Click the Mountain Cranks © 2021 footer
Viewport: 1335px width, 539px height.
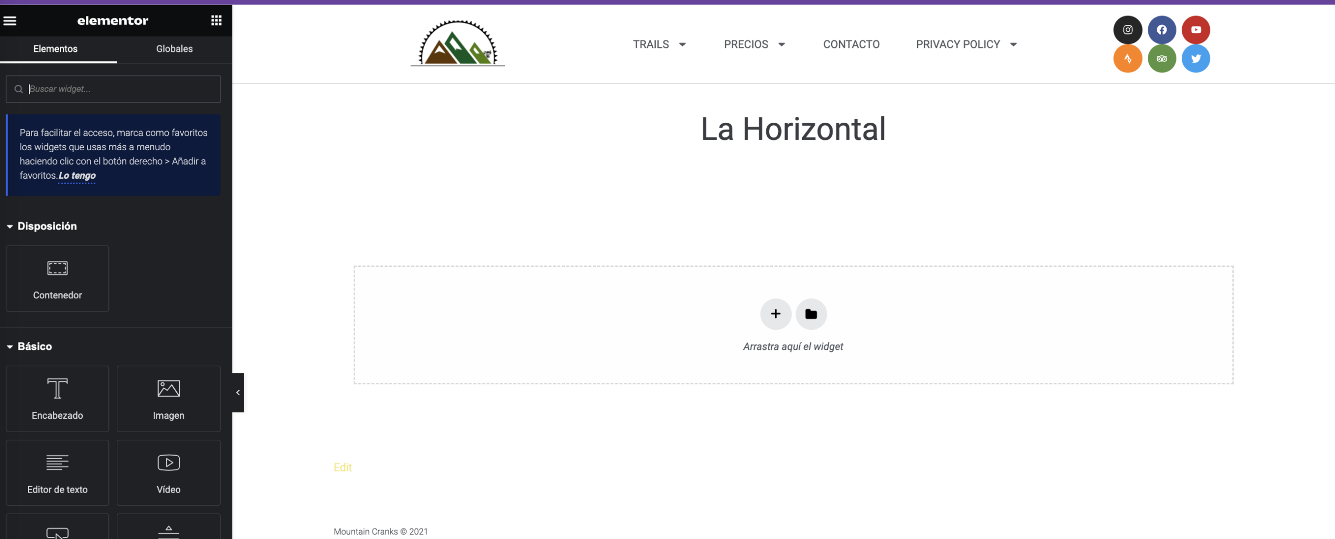coord(381,532)
